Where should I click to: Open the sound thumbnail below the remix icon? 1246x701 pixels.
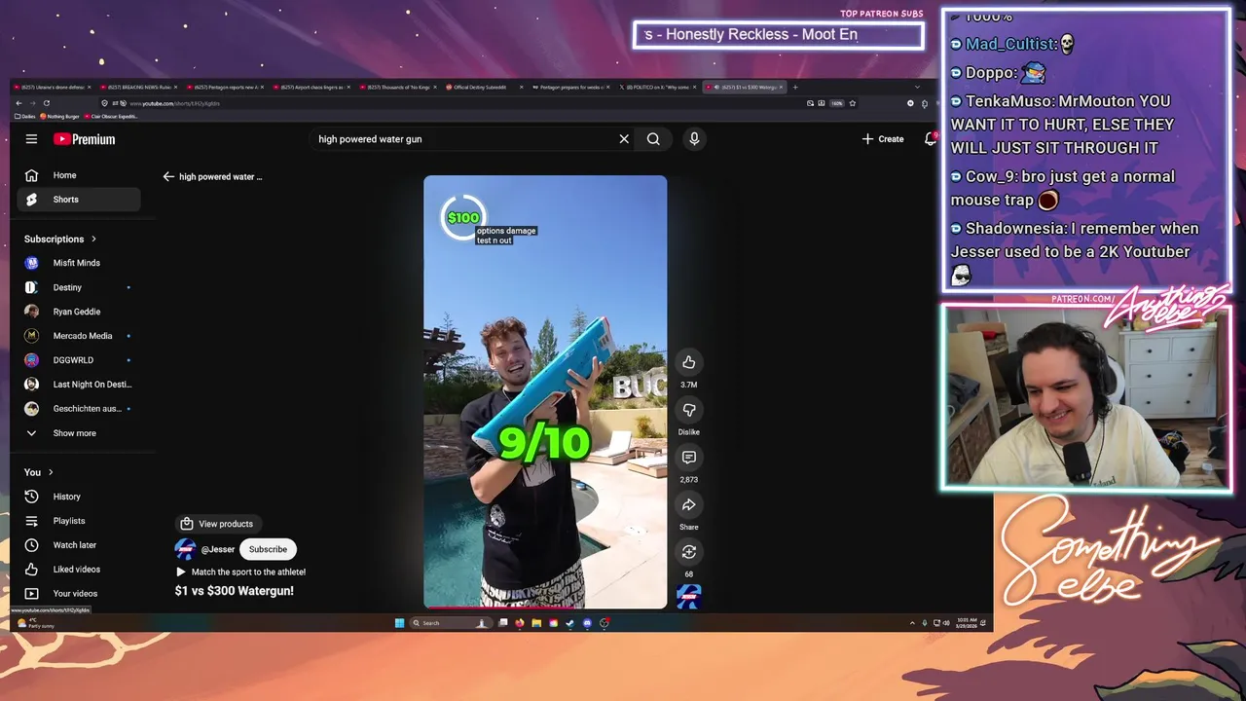(x=688, y=596)
